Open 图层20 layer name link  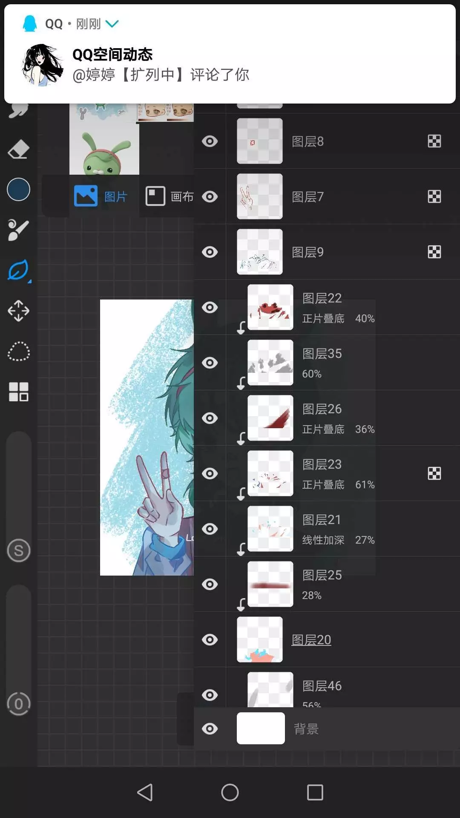[x=311, y=639]
